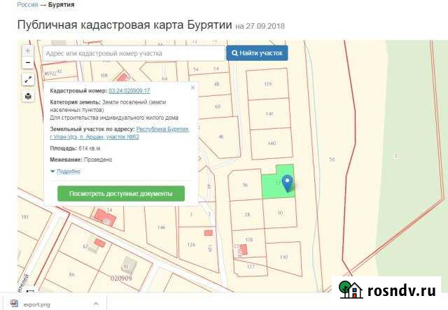
Task: Zoom in the map with plus button
Action: (x=28, y=51)
